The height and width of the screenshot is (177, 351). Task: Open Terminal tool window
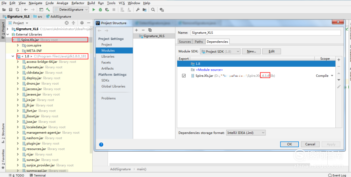click(38, 175)
